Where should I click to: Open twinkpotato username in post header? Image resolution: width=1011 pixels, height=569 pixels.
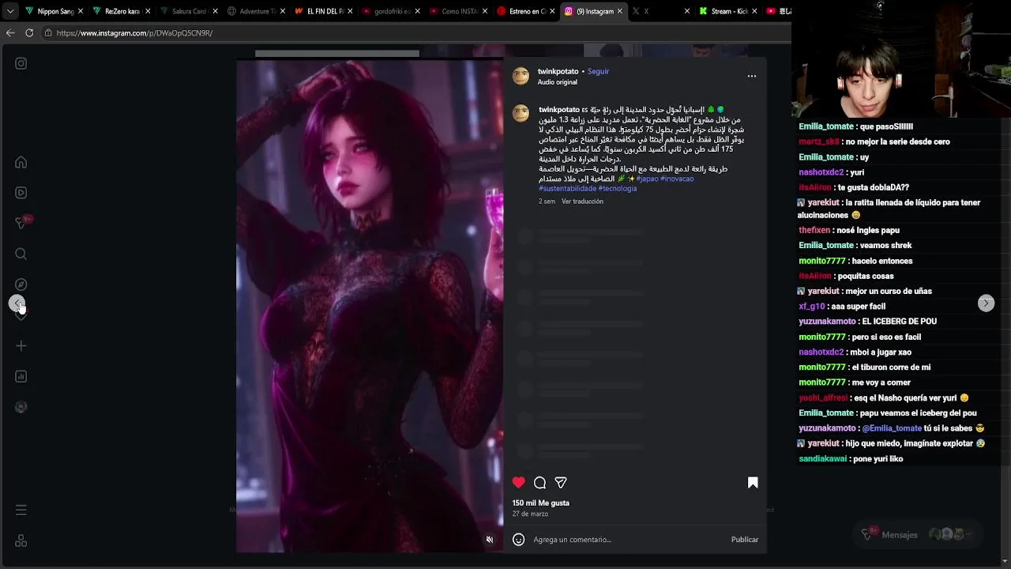tap(558, 71)
